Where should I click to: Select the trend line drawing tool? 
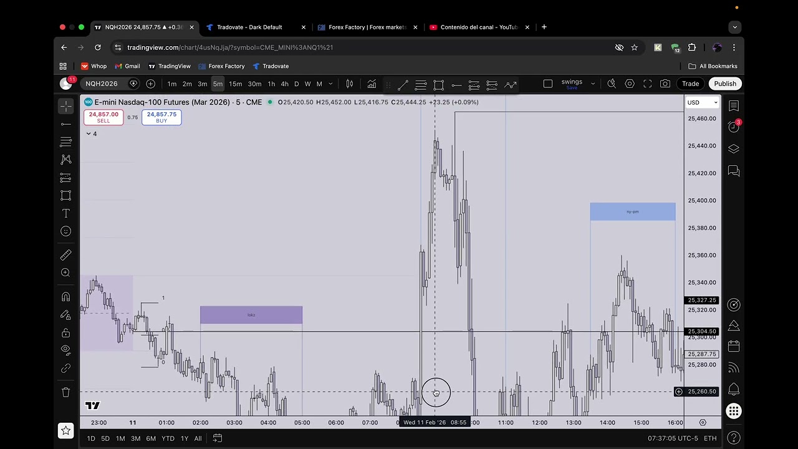pos(65,124)
